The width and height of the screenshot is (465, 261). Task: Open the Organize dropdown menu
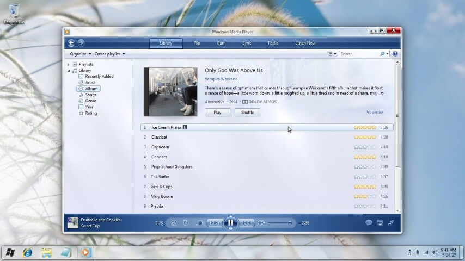(80, 54)
